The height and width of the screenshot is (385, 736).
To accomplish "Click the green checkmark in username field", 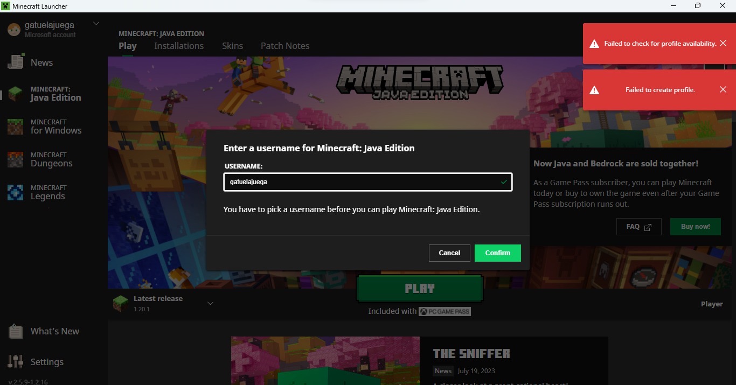I will (x=503, y=182).
